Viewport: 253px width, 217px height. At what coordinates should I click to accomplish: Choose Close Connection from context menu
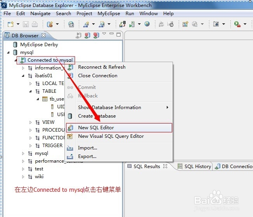pos(119,76)
